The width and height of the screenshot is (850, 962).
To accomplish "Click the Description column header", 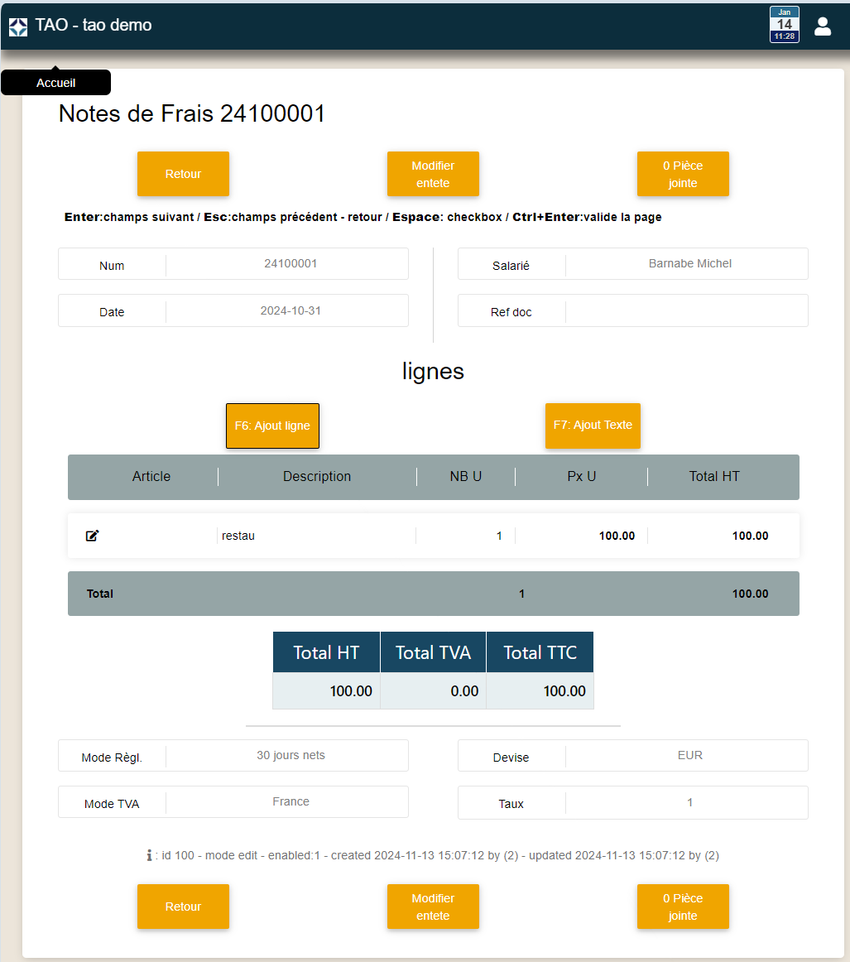I will pos(316,477).
